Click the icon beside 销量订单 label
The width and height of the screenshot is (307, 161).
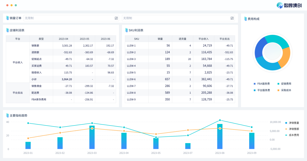point(8,18)
